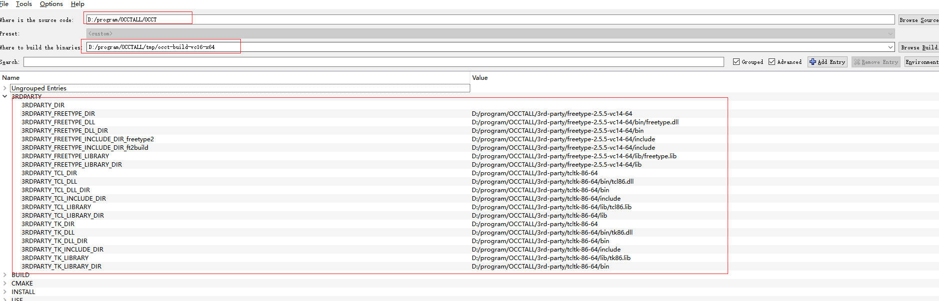Open the Options menu
The height and width of the screenshot is (301, 939).
coord(51,4)
